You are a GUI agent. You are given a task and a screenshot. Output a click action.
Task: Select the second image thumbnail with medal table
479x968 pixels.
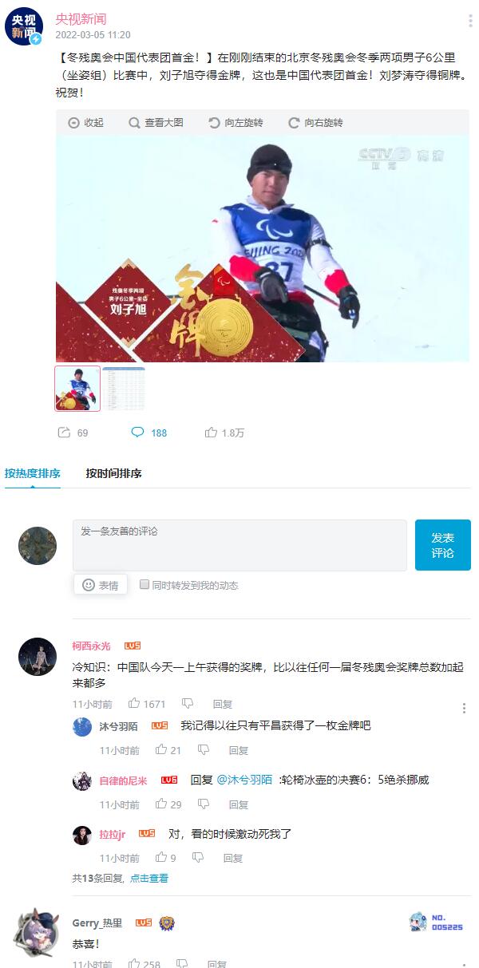(x=124, y=389)
